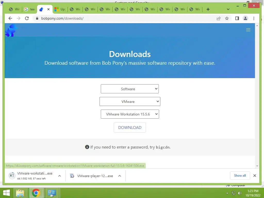Viewport: 264px width, 198px height.
Task: Bookmark this page with the star
Action: tap(227, 18)
